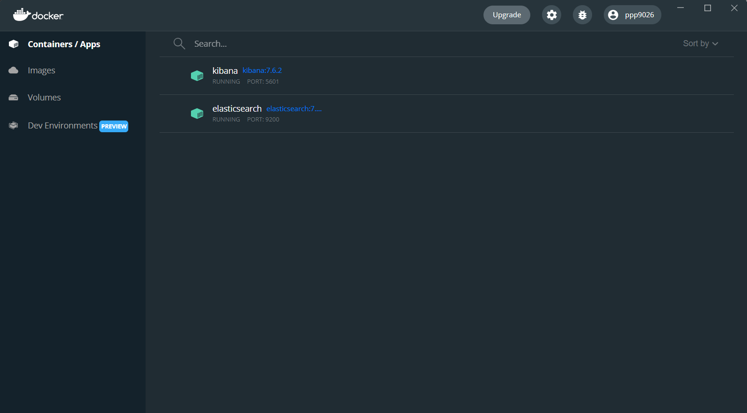Click kibana's RUNNING status text

226,82
